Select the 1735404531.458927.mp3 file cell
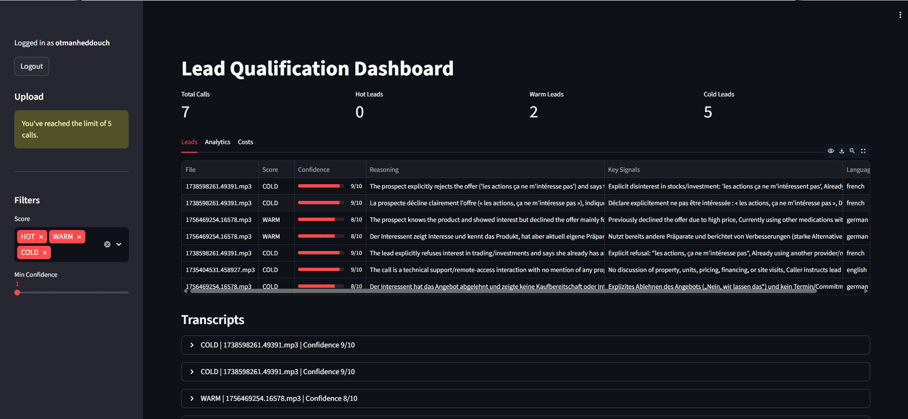908x419 pixels. [x=220, y=270]
